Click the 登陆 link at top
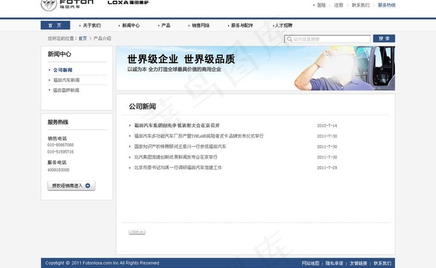The height and width of the screenshot is (268, 436). tap(321, 5)
